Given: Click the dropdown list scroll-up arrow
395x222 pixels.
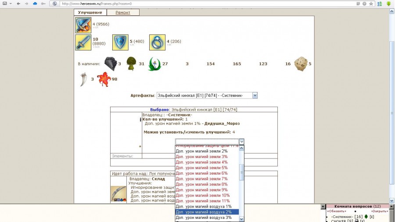Looking at the screenshot, I should pos(241,148).
